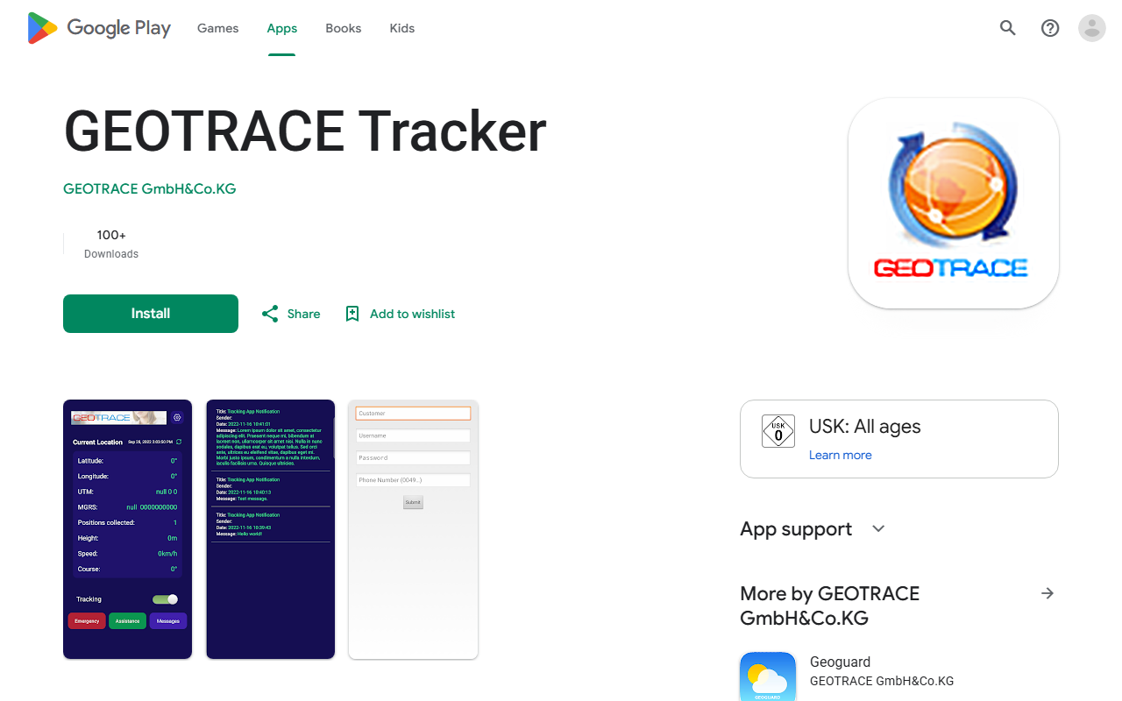The width and height of the screenshot is (1122, 701).
Task: Open the search magnifier icon
Action: click(1008, 28)
